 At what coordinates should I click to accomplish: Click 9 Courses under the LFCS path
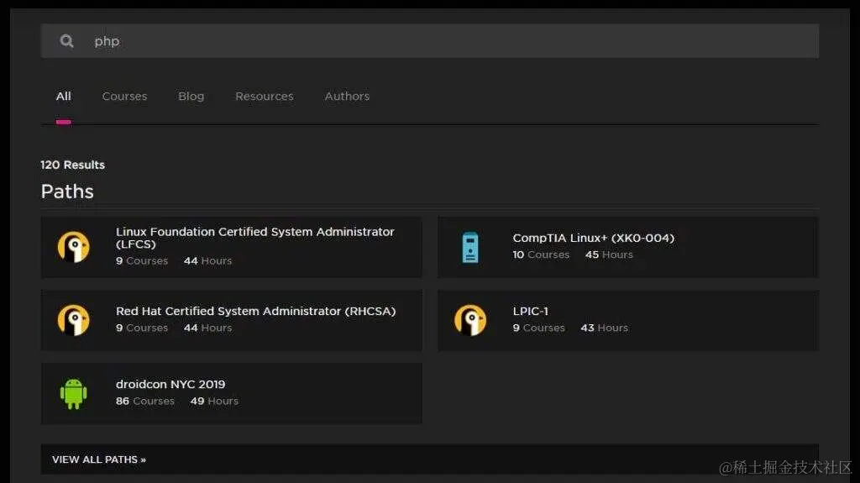pyautogui.click(x=141, y=260)
